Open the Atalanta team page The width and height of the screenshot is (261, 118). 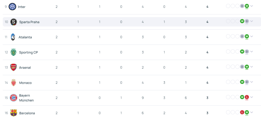25,37
